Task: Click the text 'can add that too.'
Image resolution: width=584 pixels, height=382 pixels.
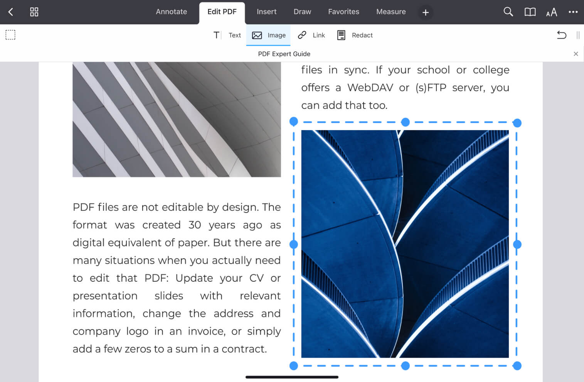Action: tap(344, 105)
